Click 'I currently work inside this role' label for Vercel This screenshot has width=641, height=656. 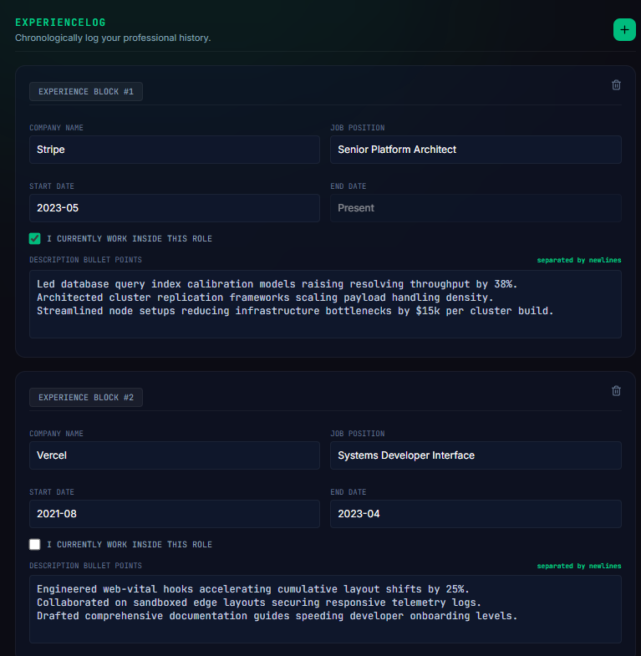[130, 544]
